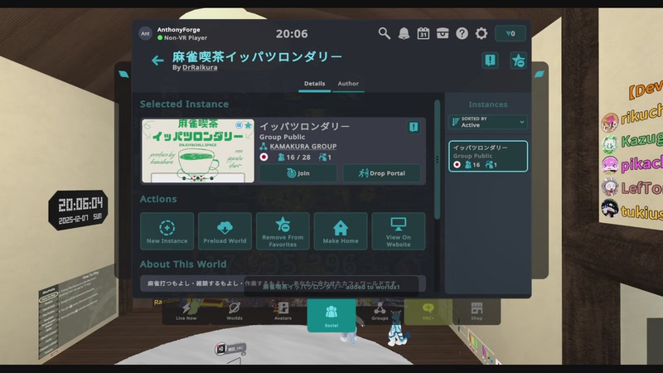Click the world title 麻雀喫茶イッパツロンダリー
The height and width of the screenshot is (373, 663).
(x=257, y=56)
